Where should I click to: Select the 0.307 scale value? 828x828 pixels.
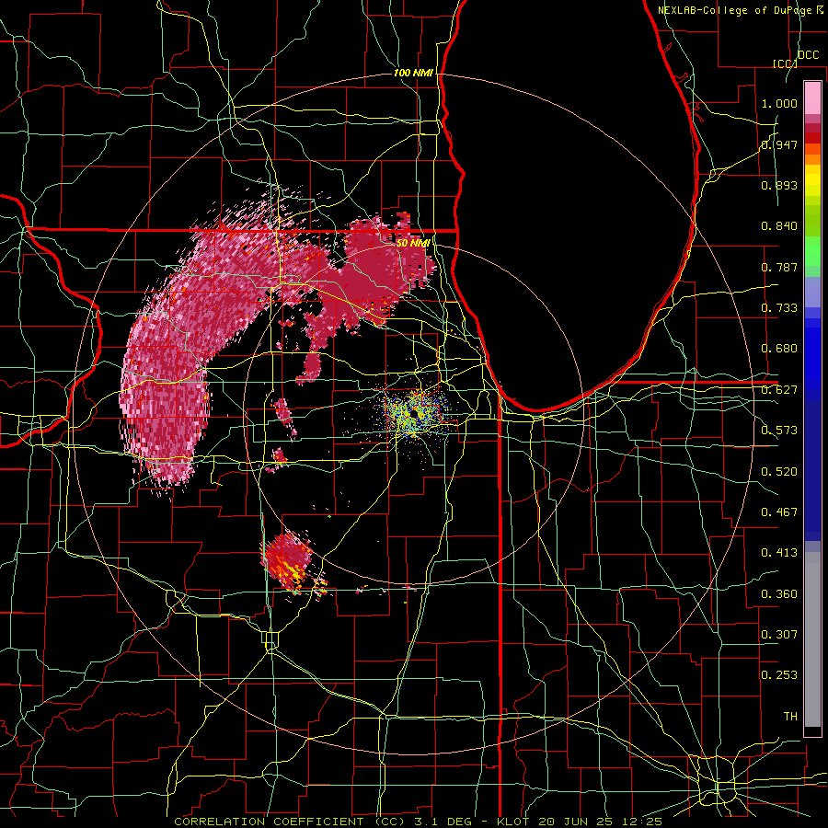coord(779,635)
